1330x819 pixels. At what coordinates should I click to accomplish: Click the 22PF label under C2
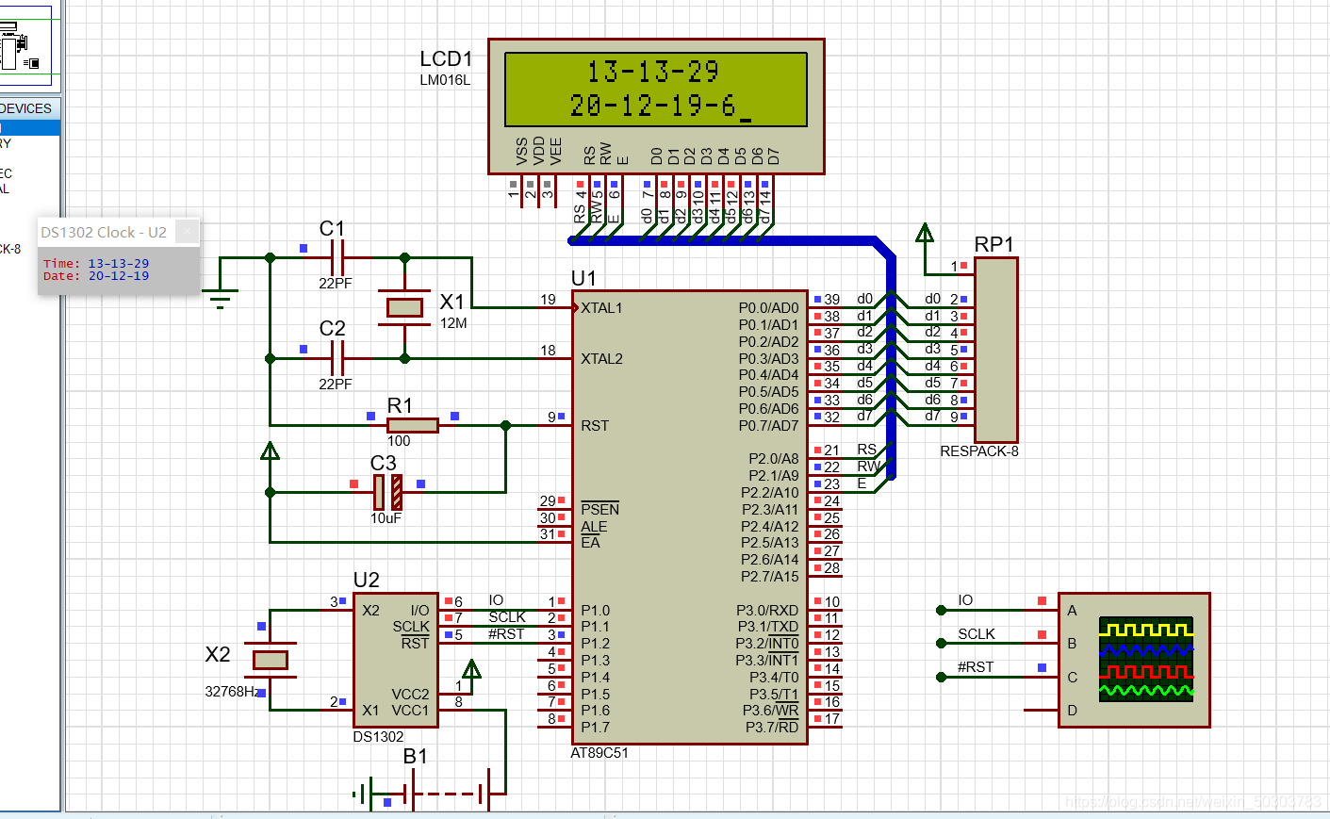[x=336, y=385]
